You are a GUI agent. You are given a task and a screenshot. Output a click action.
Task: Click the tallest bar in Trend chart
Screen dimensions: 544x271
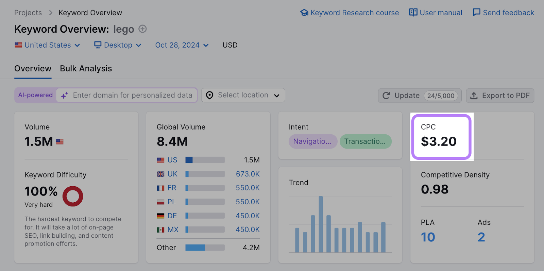[x=321, y=224]
